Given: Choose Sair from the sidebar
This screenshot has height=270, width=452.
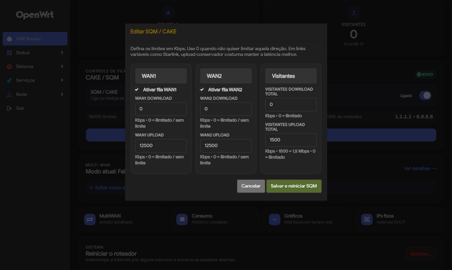Looking at the screenshot, I should tap(35, 108).
